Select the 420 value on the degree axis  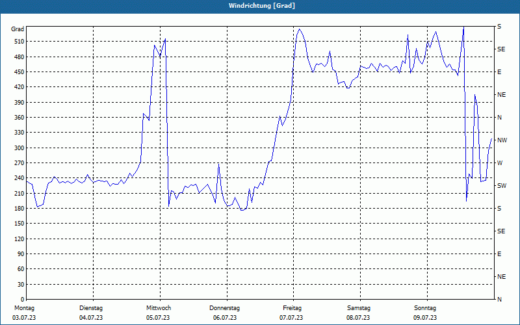click(x=19, y=87)
